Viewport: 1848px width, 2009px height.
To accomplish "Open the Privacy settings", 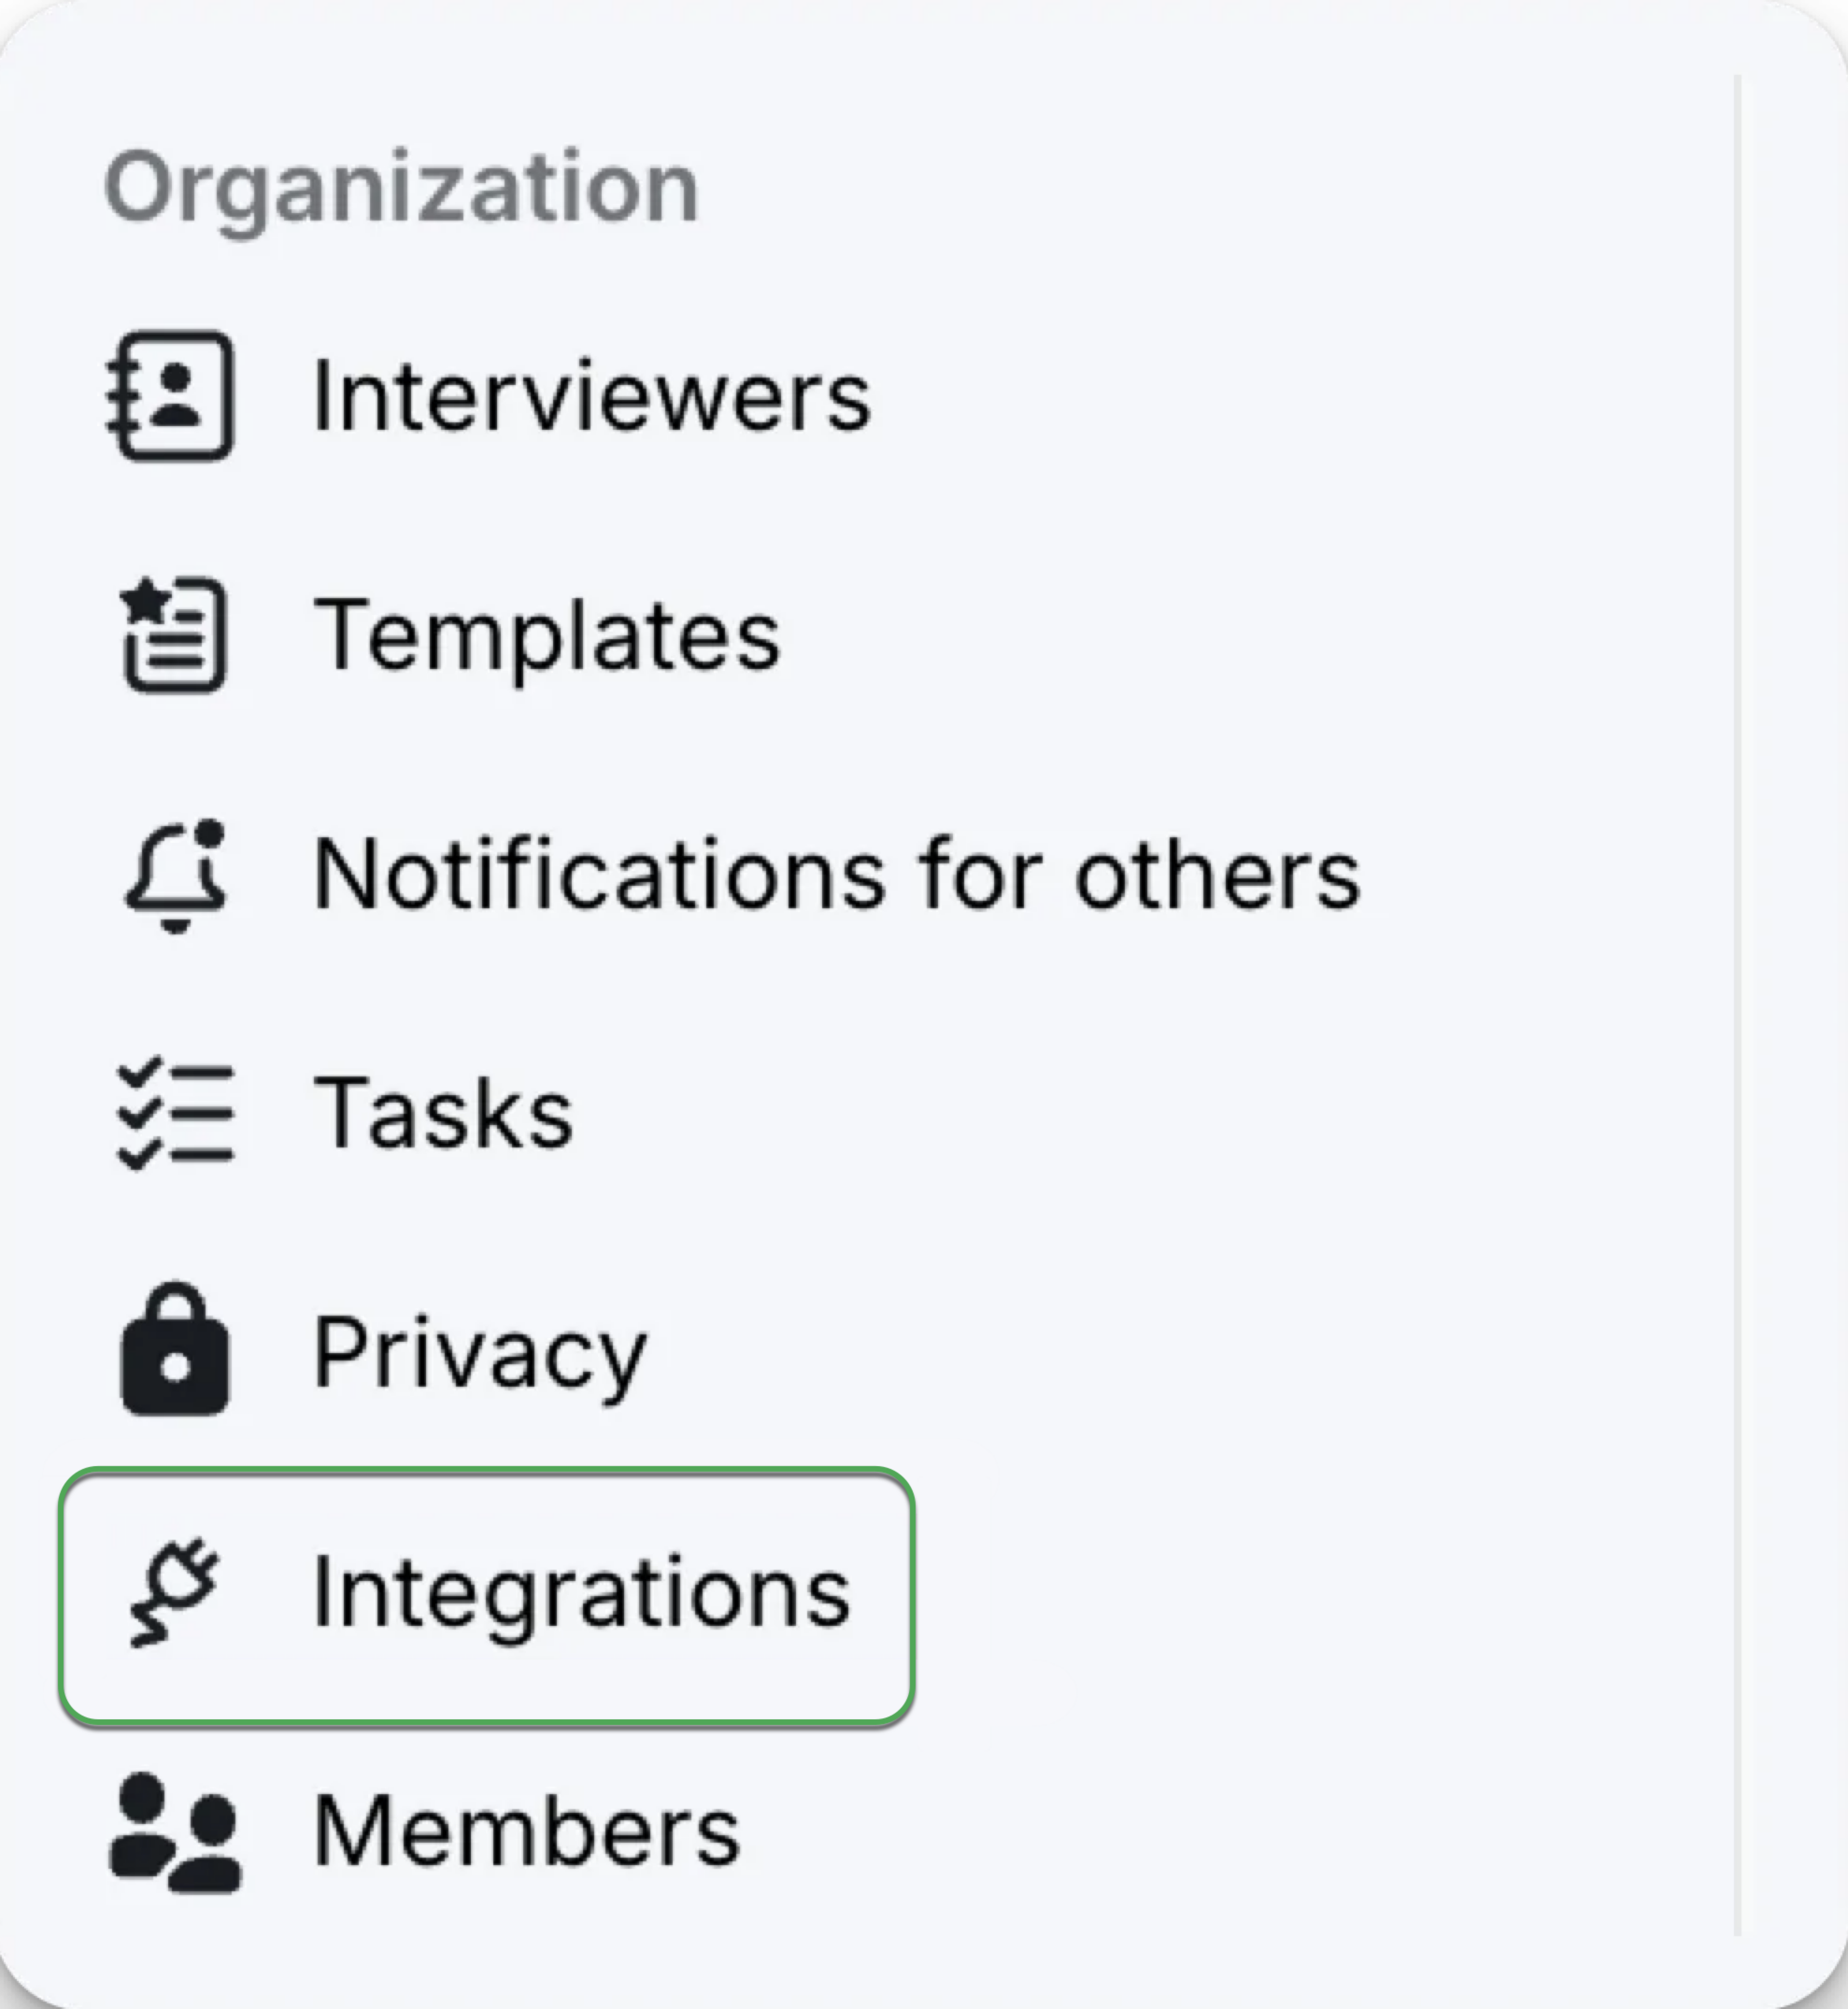I will pos(480,1352).
